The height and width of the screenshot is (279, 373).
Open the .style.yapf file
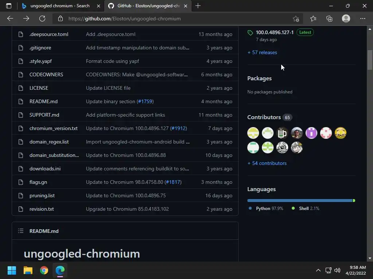coord(40,61)
